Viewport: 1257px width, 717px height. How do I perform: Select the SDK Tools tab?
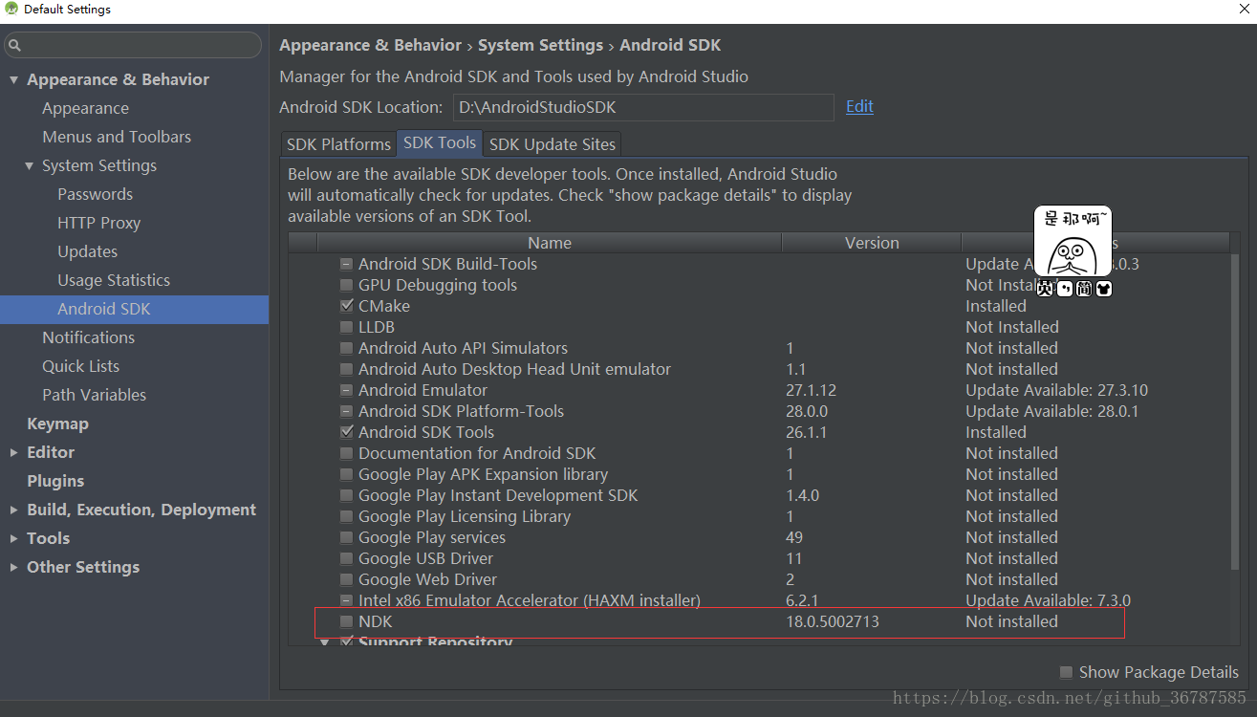[x=440, y=142]
